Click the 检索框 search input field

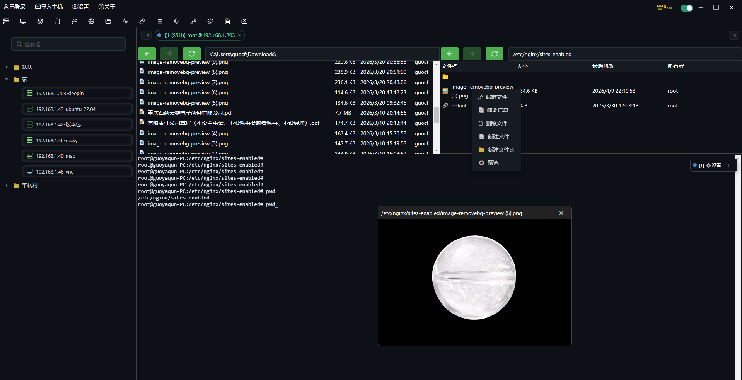[68, 44]
